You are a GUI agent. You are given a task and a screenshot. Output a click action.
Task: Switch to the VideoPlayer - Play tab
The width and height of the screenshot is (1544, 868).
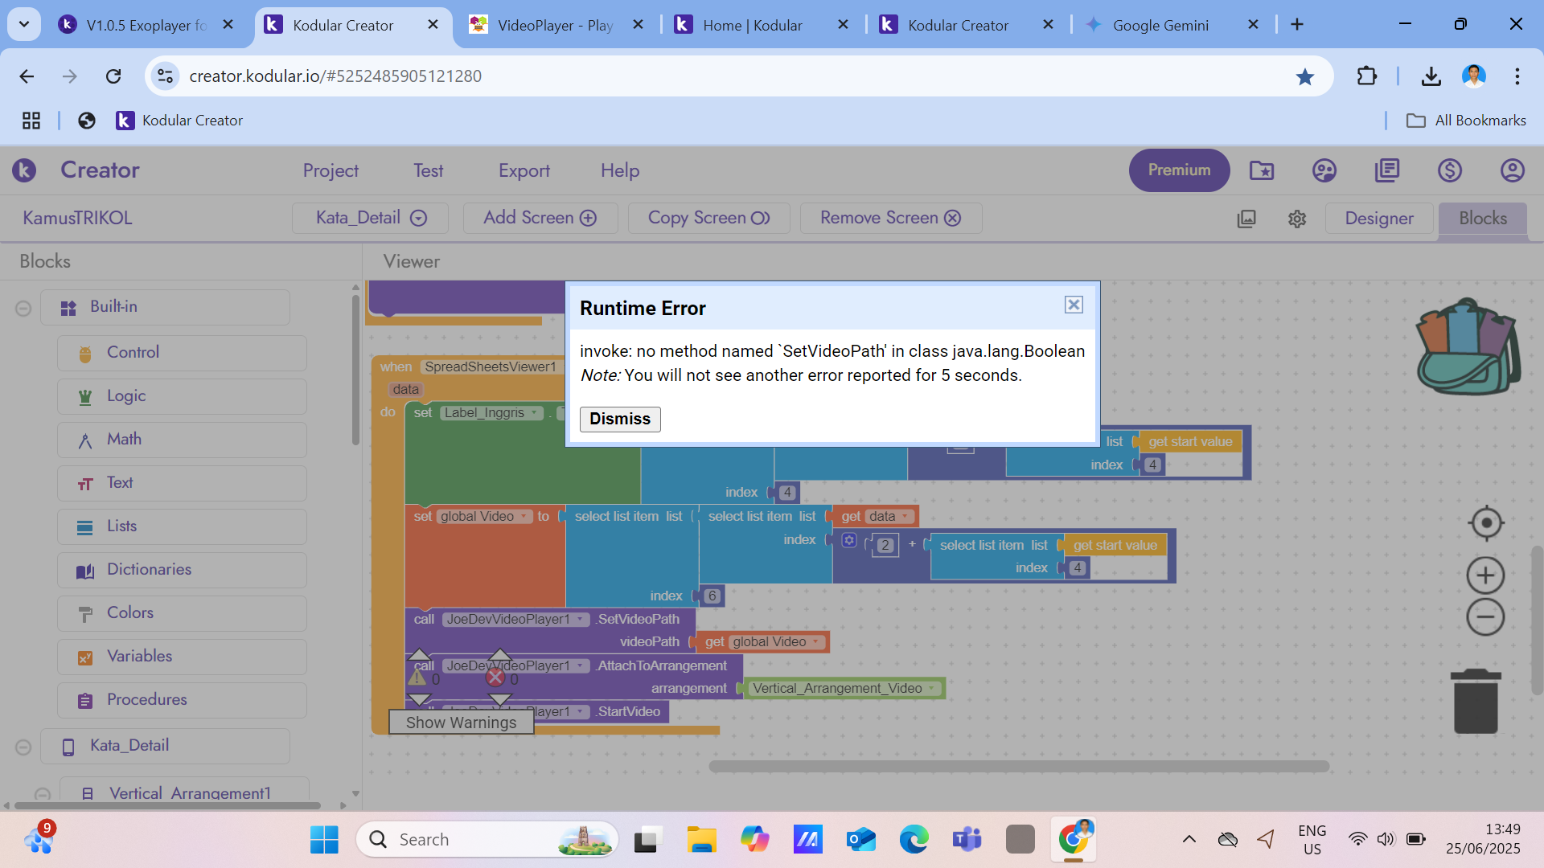coord(555,25)
